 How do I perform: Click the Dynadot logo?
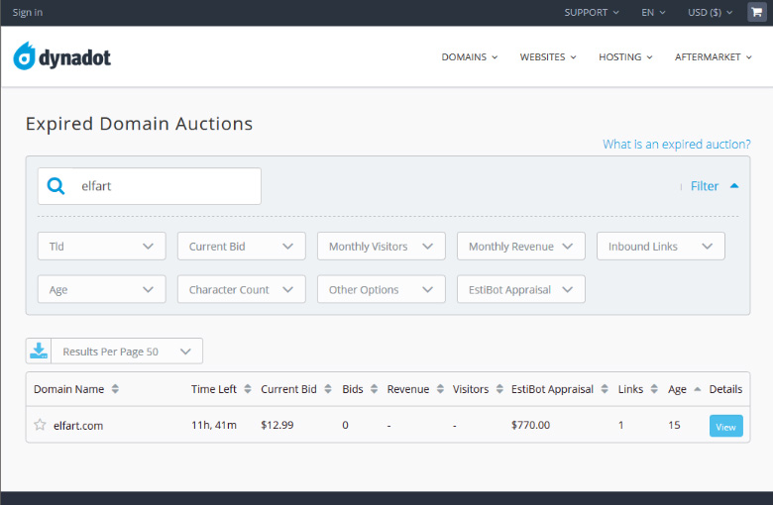pos(62,56)
